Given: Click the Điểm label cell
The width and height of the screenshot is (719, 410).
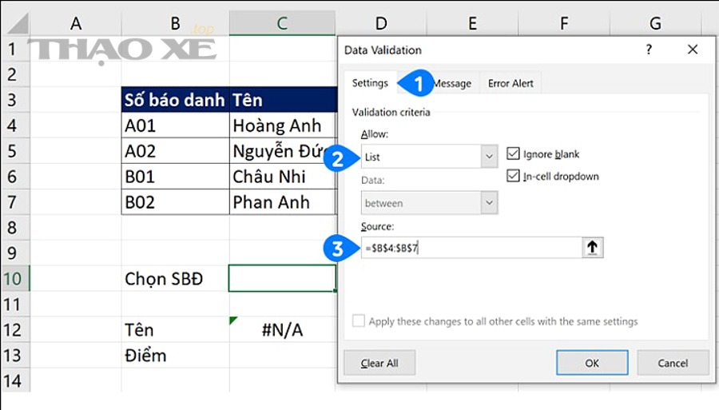Looking at the screenshot, I should [x=175, y=355].
